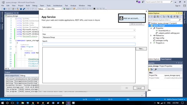This screenshot has width=187, height=105.
Task: Click Add to Source Control in status bar
Action: coord(175,100)
